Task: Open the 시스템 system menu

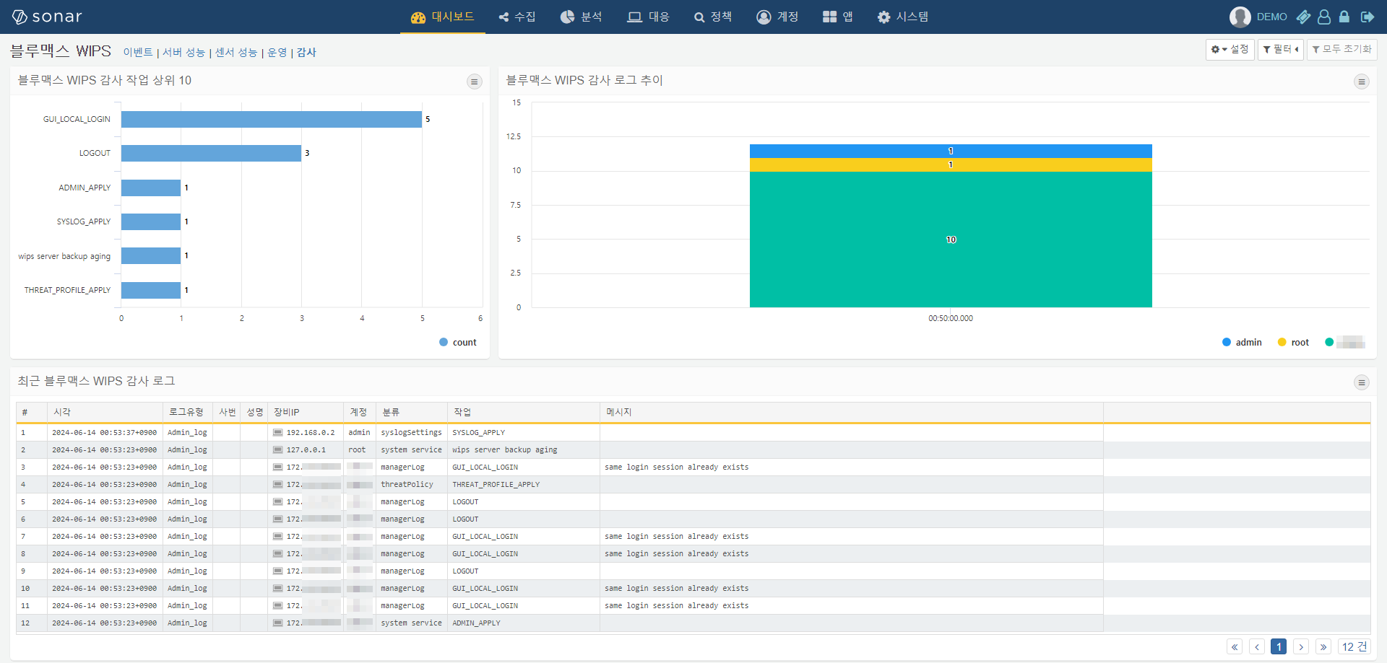Action: [903, 17]
